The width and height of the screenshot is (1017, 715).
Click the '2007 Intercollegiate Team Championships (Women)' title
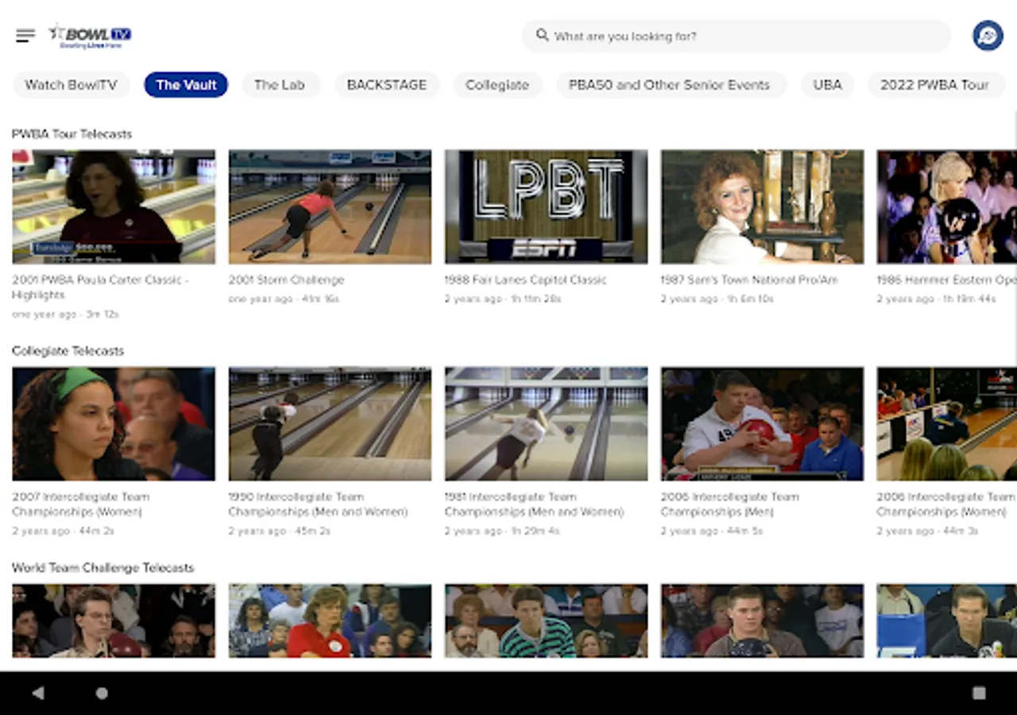[x=81, y=504]
